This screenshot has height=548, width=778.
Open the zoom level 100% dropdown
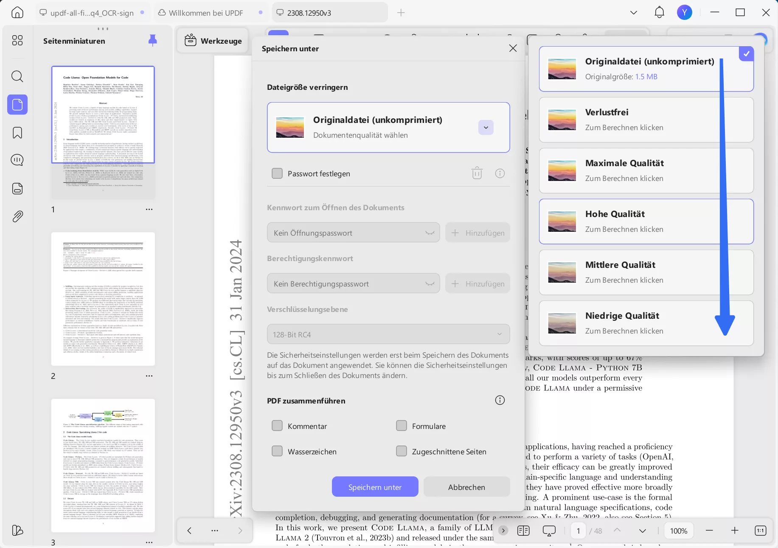679,531
